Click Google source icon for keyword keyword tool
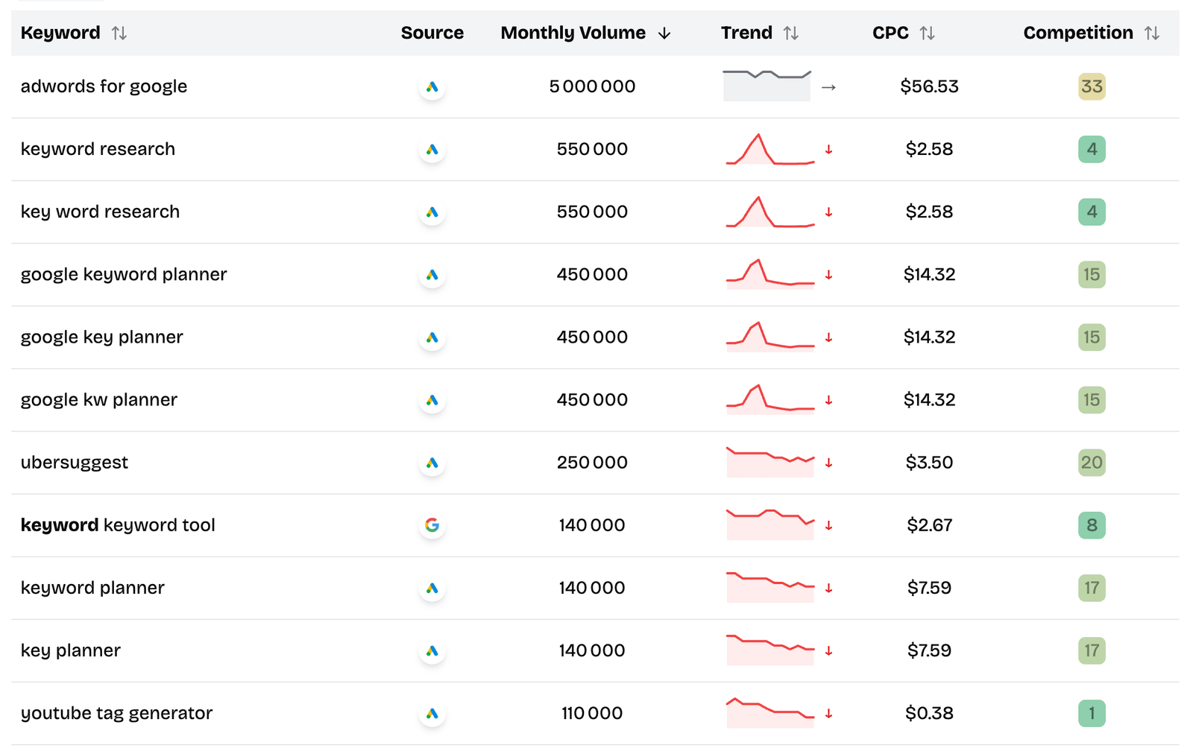The width and height of the screenshot is (1193, 751). (x=432, y=525)
